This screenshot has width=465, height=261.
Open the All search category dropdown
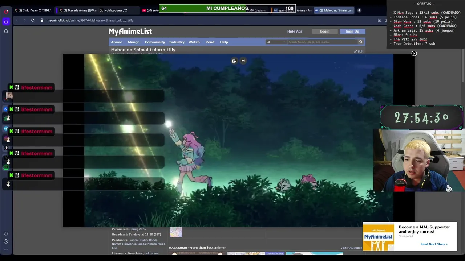pos(276,42)
